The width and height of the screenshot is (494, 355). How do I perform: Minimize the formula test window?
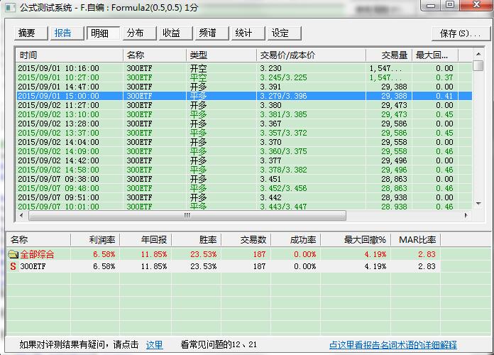click(433, 6)
